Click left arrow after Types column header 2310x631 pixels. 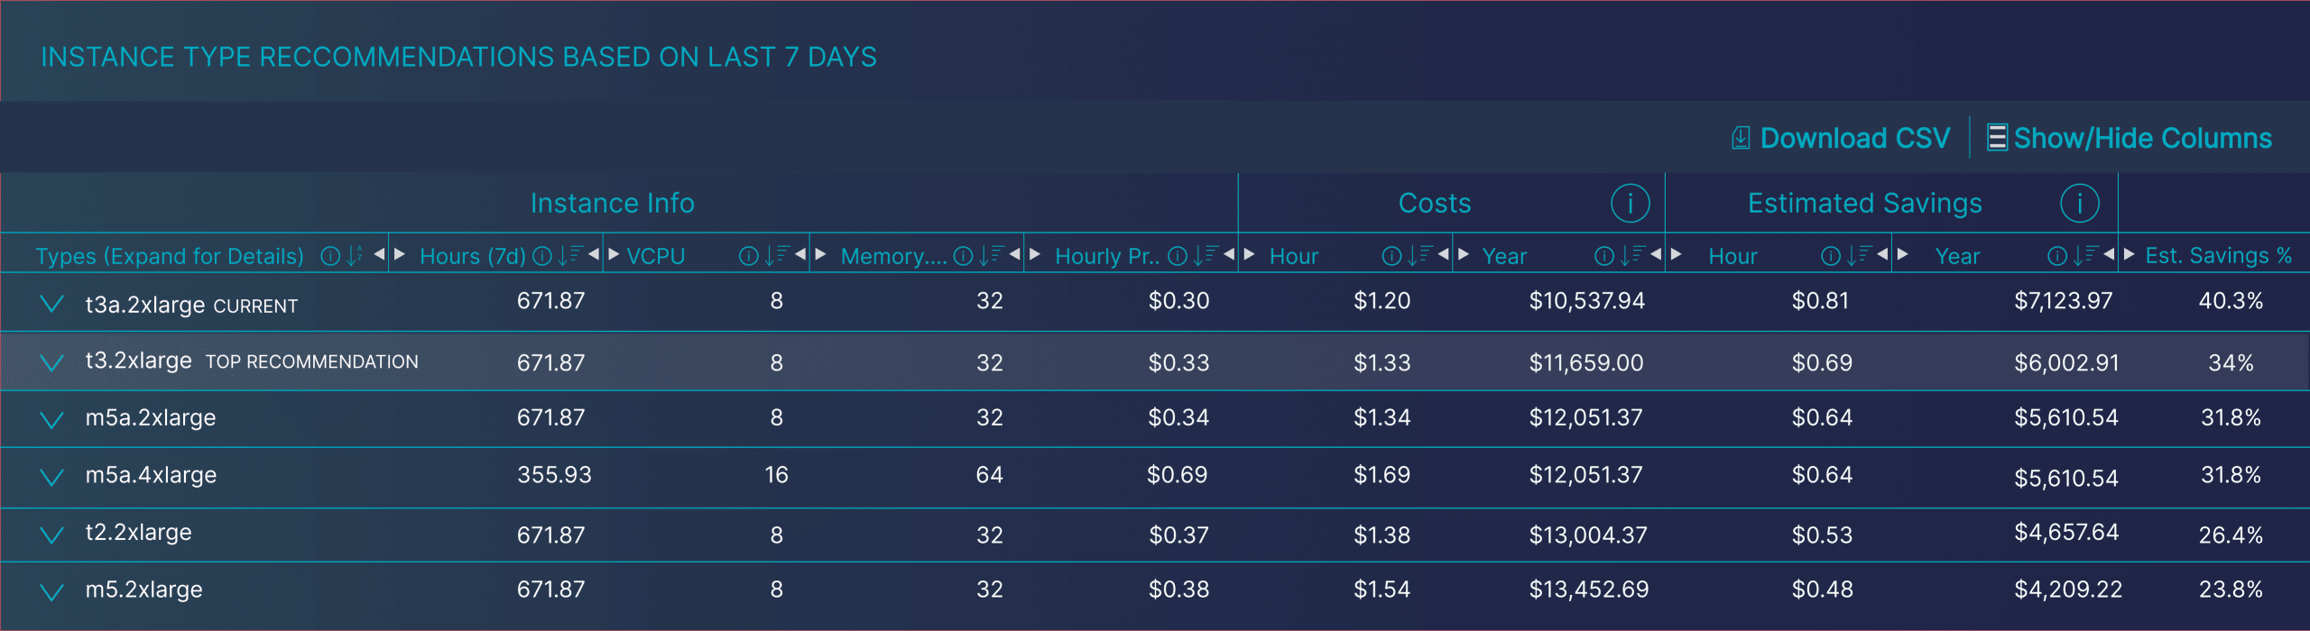click(379, 254)
